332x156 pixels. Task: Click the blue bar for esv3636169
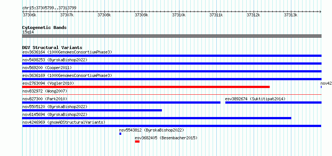pyautogui.click(x=172, y=79)
